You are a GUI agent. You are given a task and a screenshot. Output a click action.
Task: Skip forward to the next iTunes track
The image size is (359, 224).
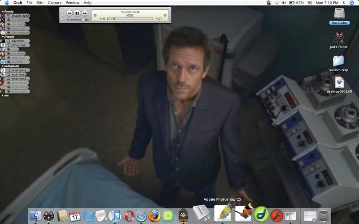85,13
